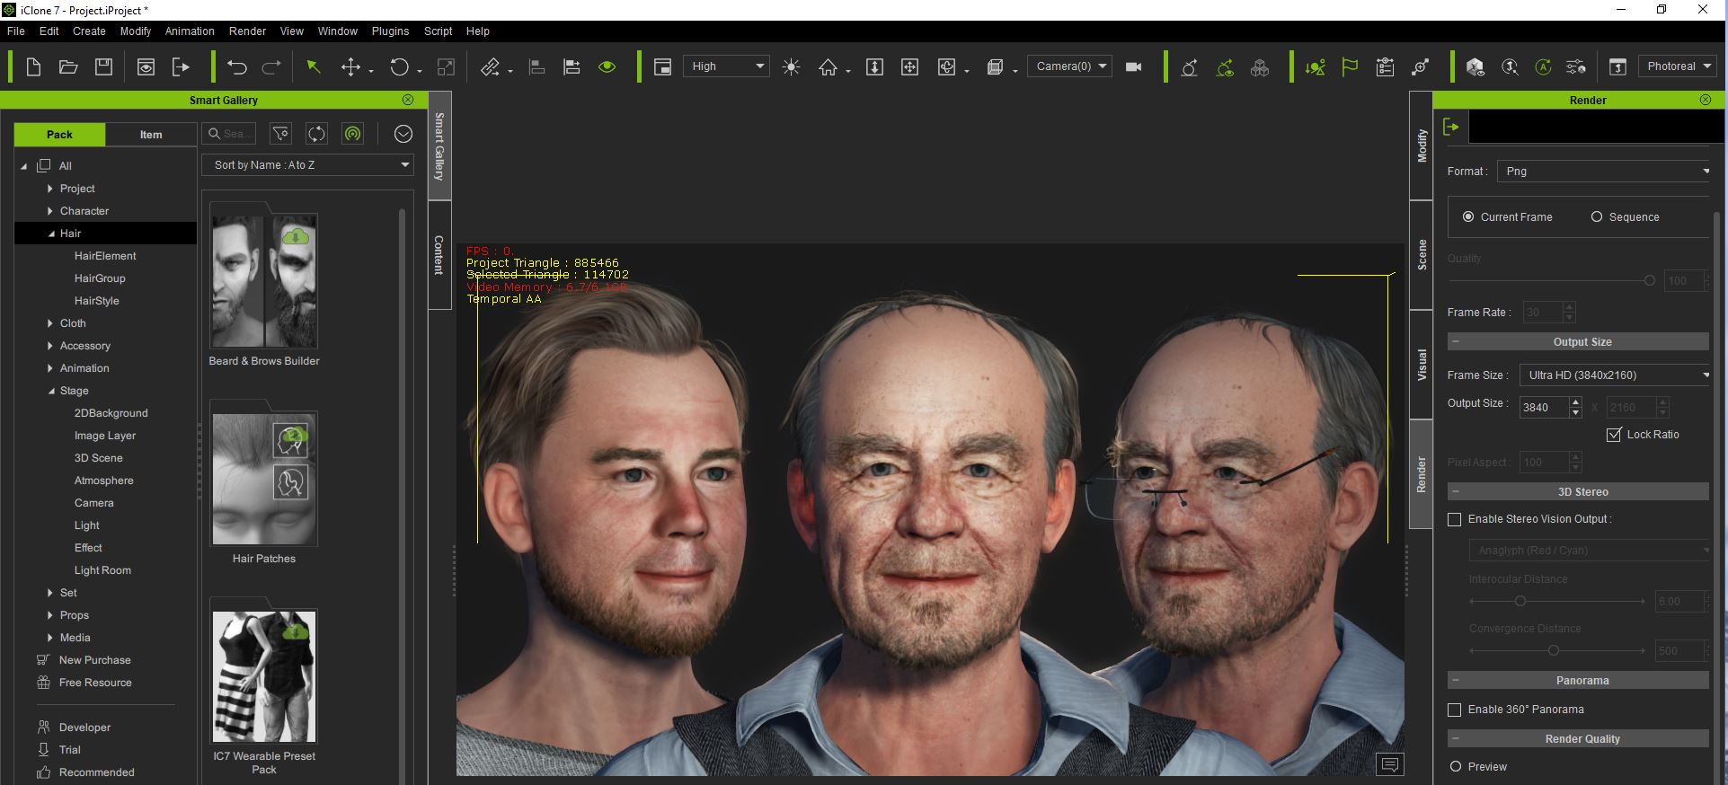Open the Photoreal render mode dropdown
Image resolution: width=1728 pixels, height=785 pixels.
[1677, 66]
